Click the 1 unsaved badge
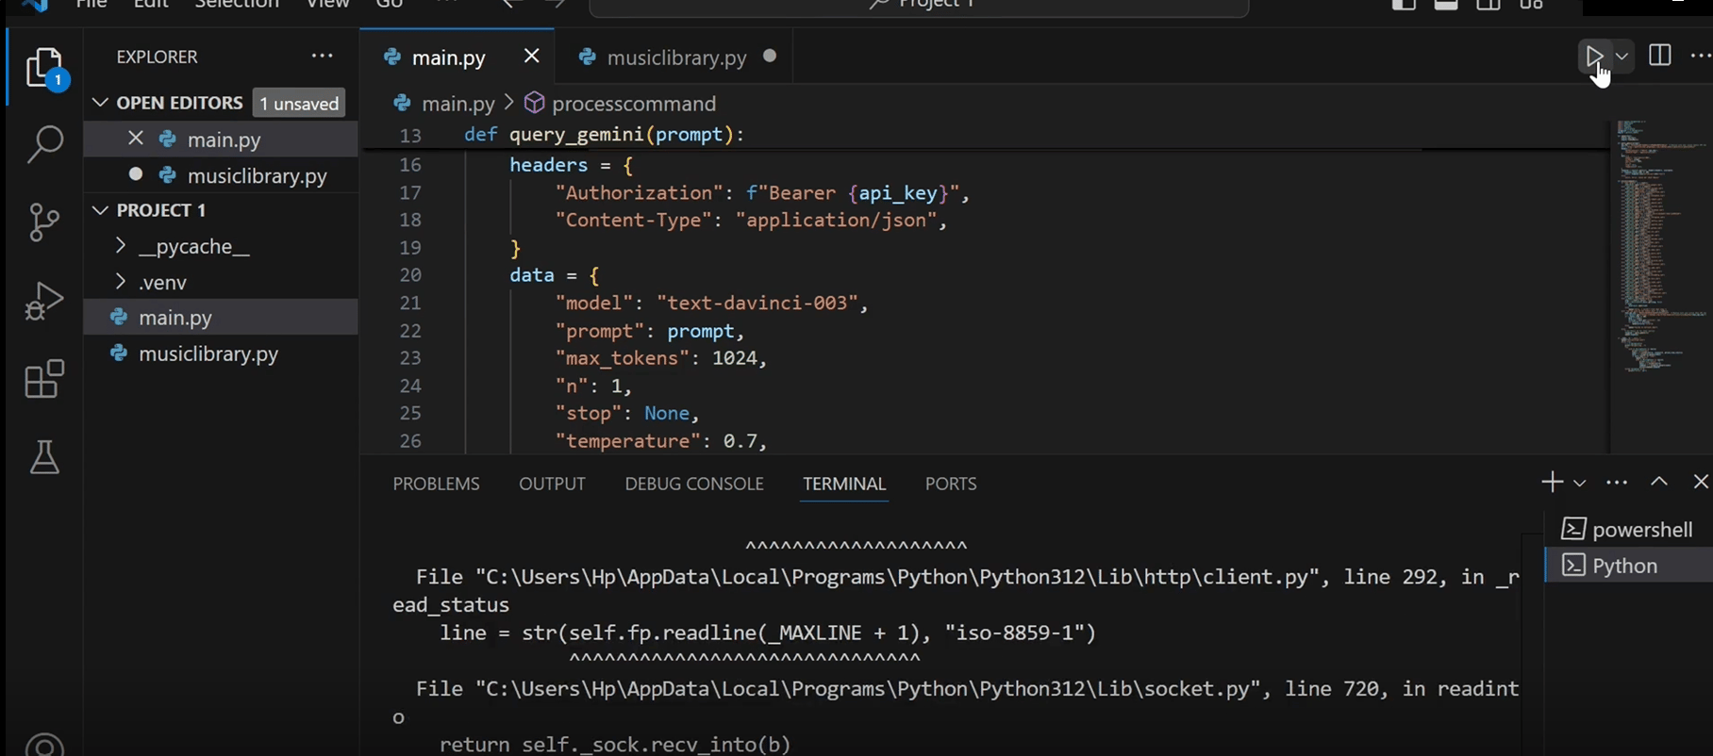The height and width of the screenshot is (756, 1713). tap(299, 104)
